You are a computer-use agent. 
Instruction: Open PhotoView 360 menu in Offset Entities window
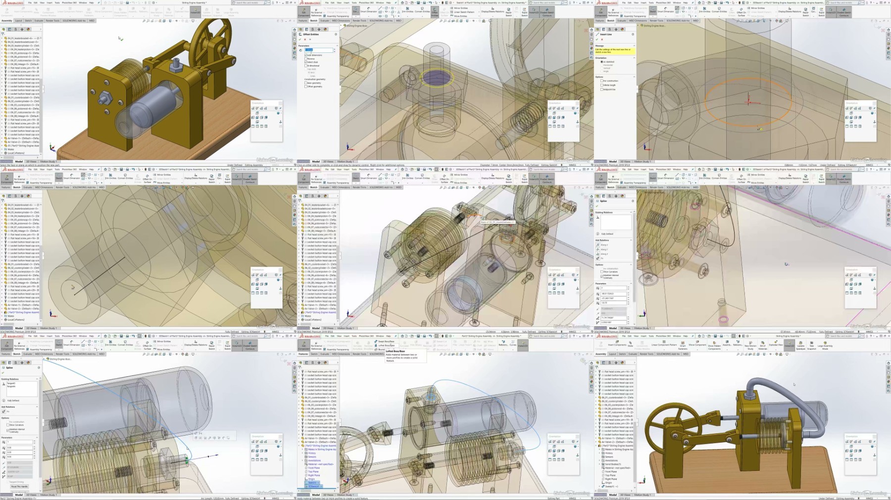pyautogui.click(x=366, y=2)
